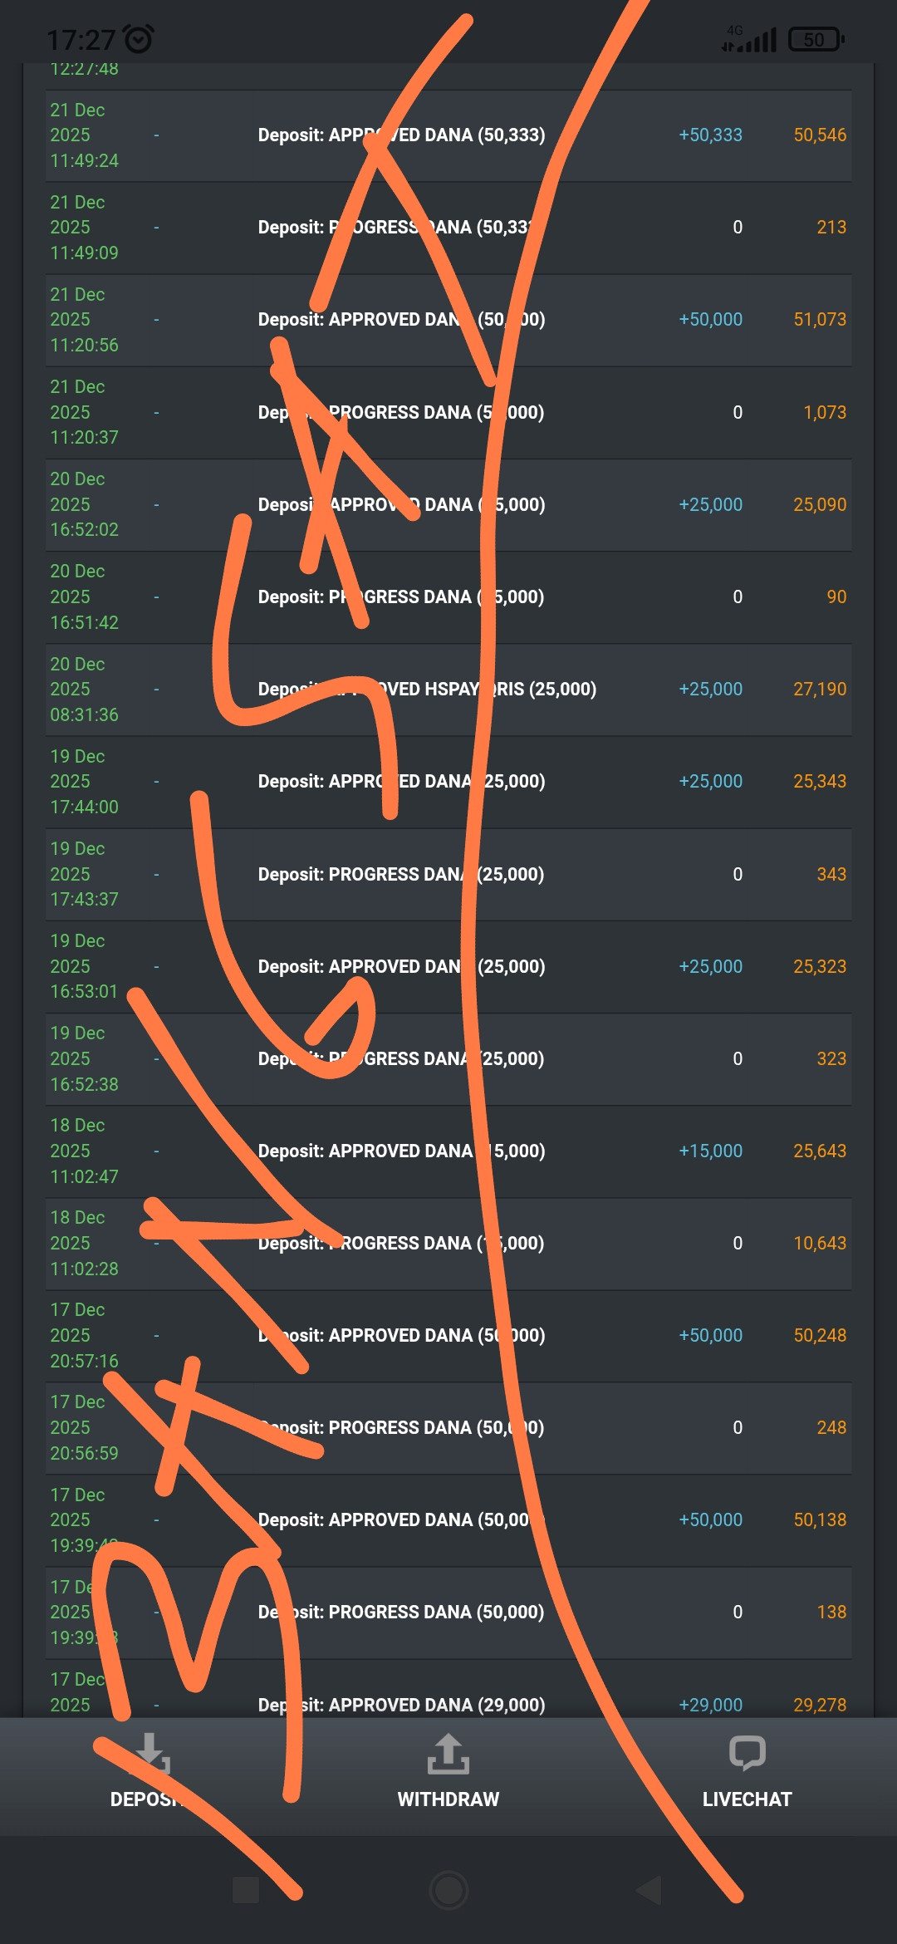
Task: Open the Livechat speech bubble icon
Action: click(x=747, y=1753)
